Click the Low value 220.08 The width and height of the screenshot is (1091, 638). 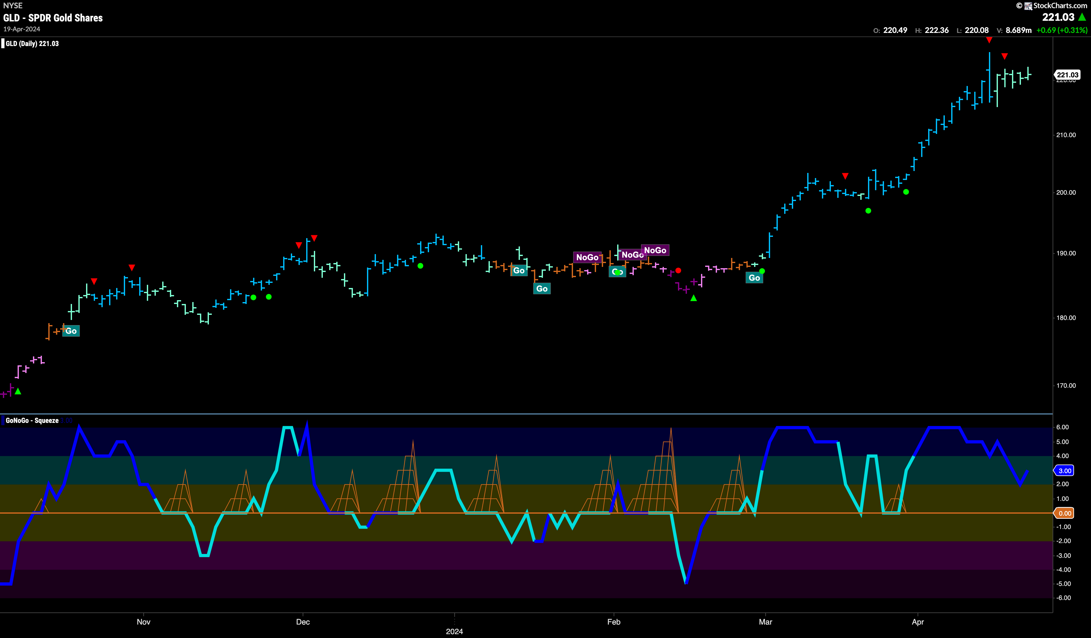coord(977,30)
